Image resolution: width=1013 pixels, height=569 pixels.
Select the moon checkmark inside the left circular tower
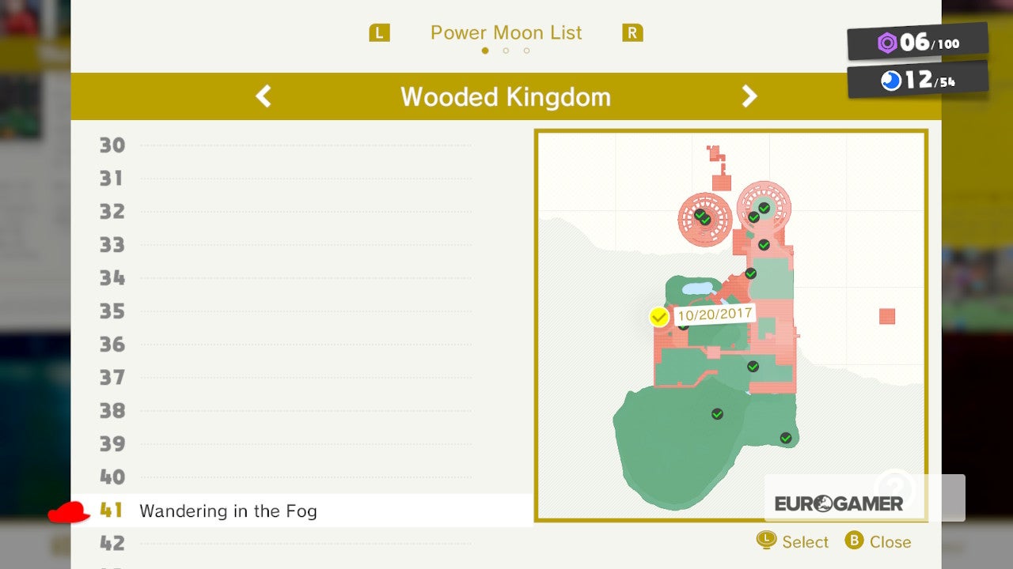[x=702, y=217]
